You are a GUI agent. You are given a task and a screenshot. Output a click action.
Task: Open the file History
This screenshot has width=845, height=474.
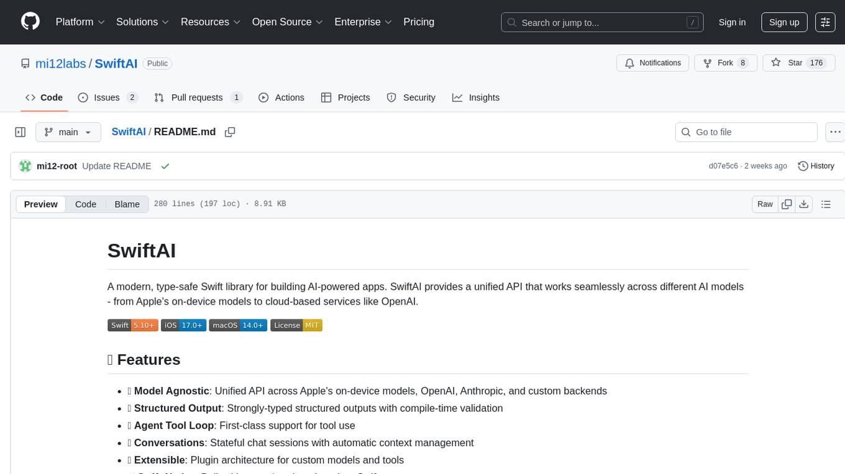(816, 166)
